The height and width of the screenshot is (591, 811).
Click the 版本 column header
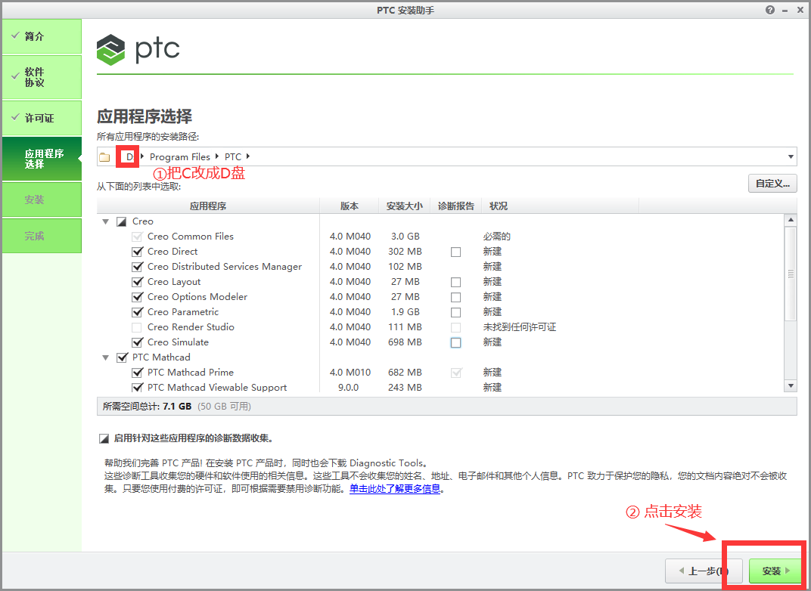coord(349,206)
